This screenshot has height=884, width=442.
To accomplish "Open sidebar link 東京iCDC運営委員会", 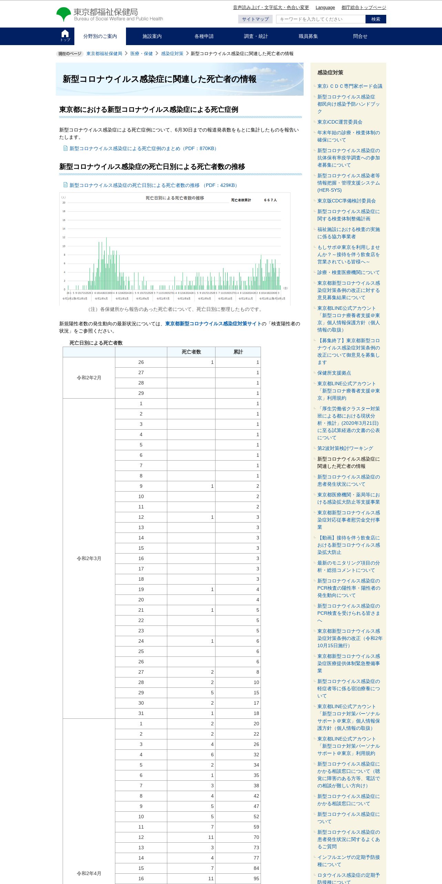I will [340, 122].
